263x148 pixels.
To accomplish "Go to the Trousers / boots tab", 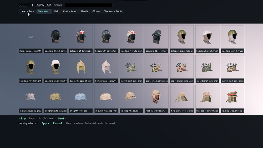I will tap(113, 11).
